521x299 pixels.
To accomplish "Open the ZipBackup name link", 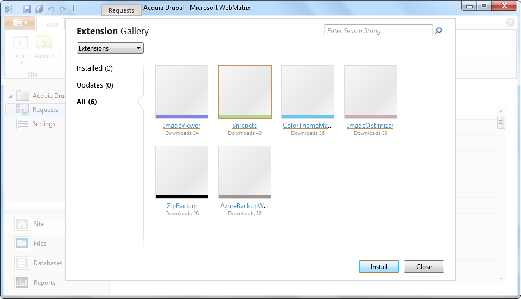I will pyautogui.click(x=182, y=206).
